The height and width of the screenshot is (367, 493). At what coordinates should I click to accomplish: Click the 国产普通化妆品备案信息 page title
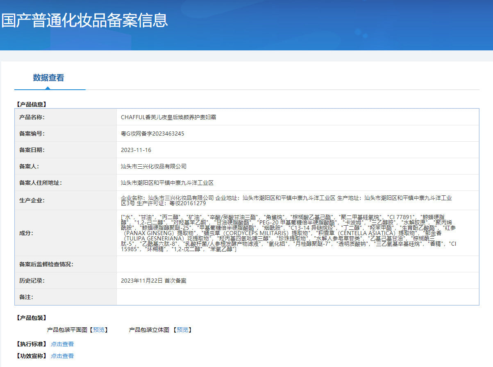click(84, 20)
